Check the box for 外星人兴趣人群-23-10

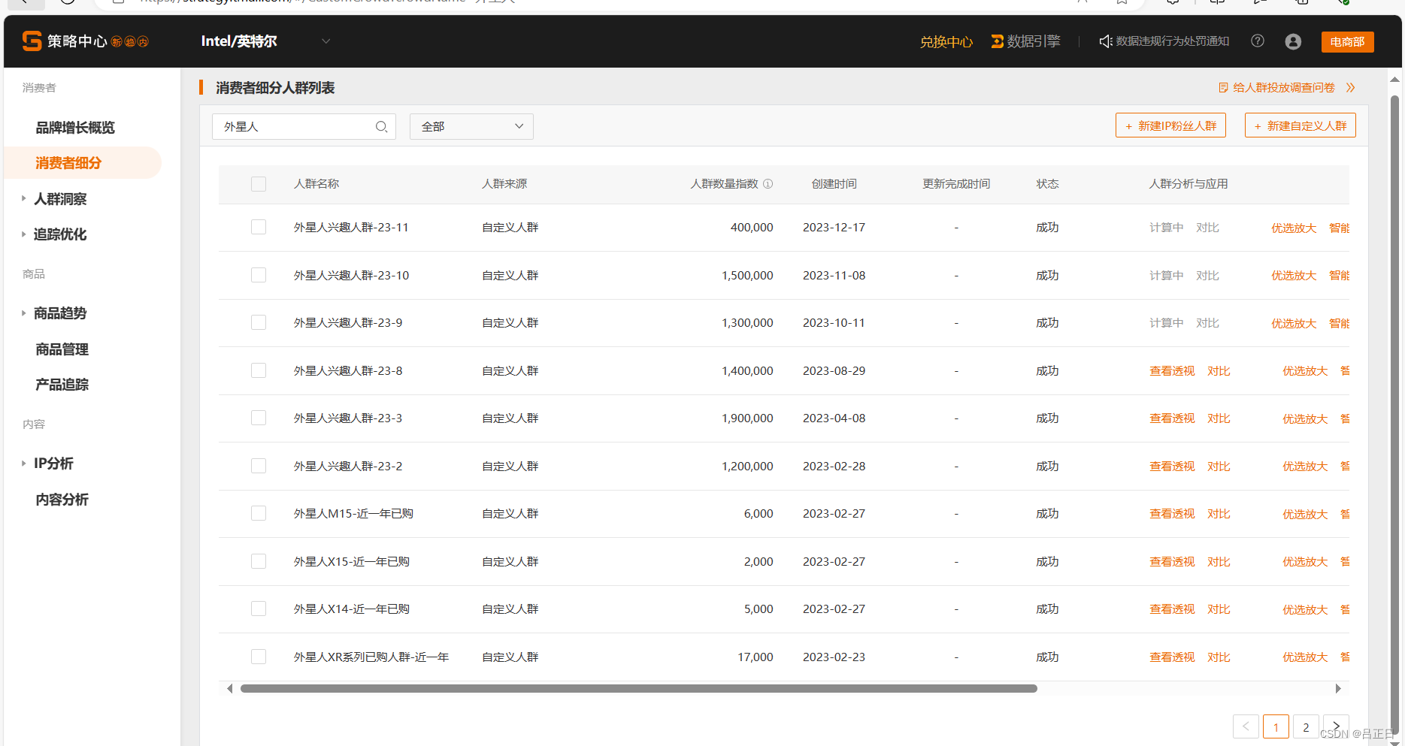pos(259,275)
